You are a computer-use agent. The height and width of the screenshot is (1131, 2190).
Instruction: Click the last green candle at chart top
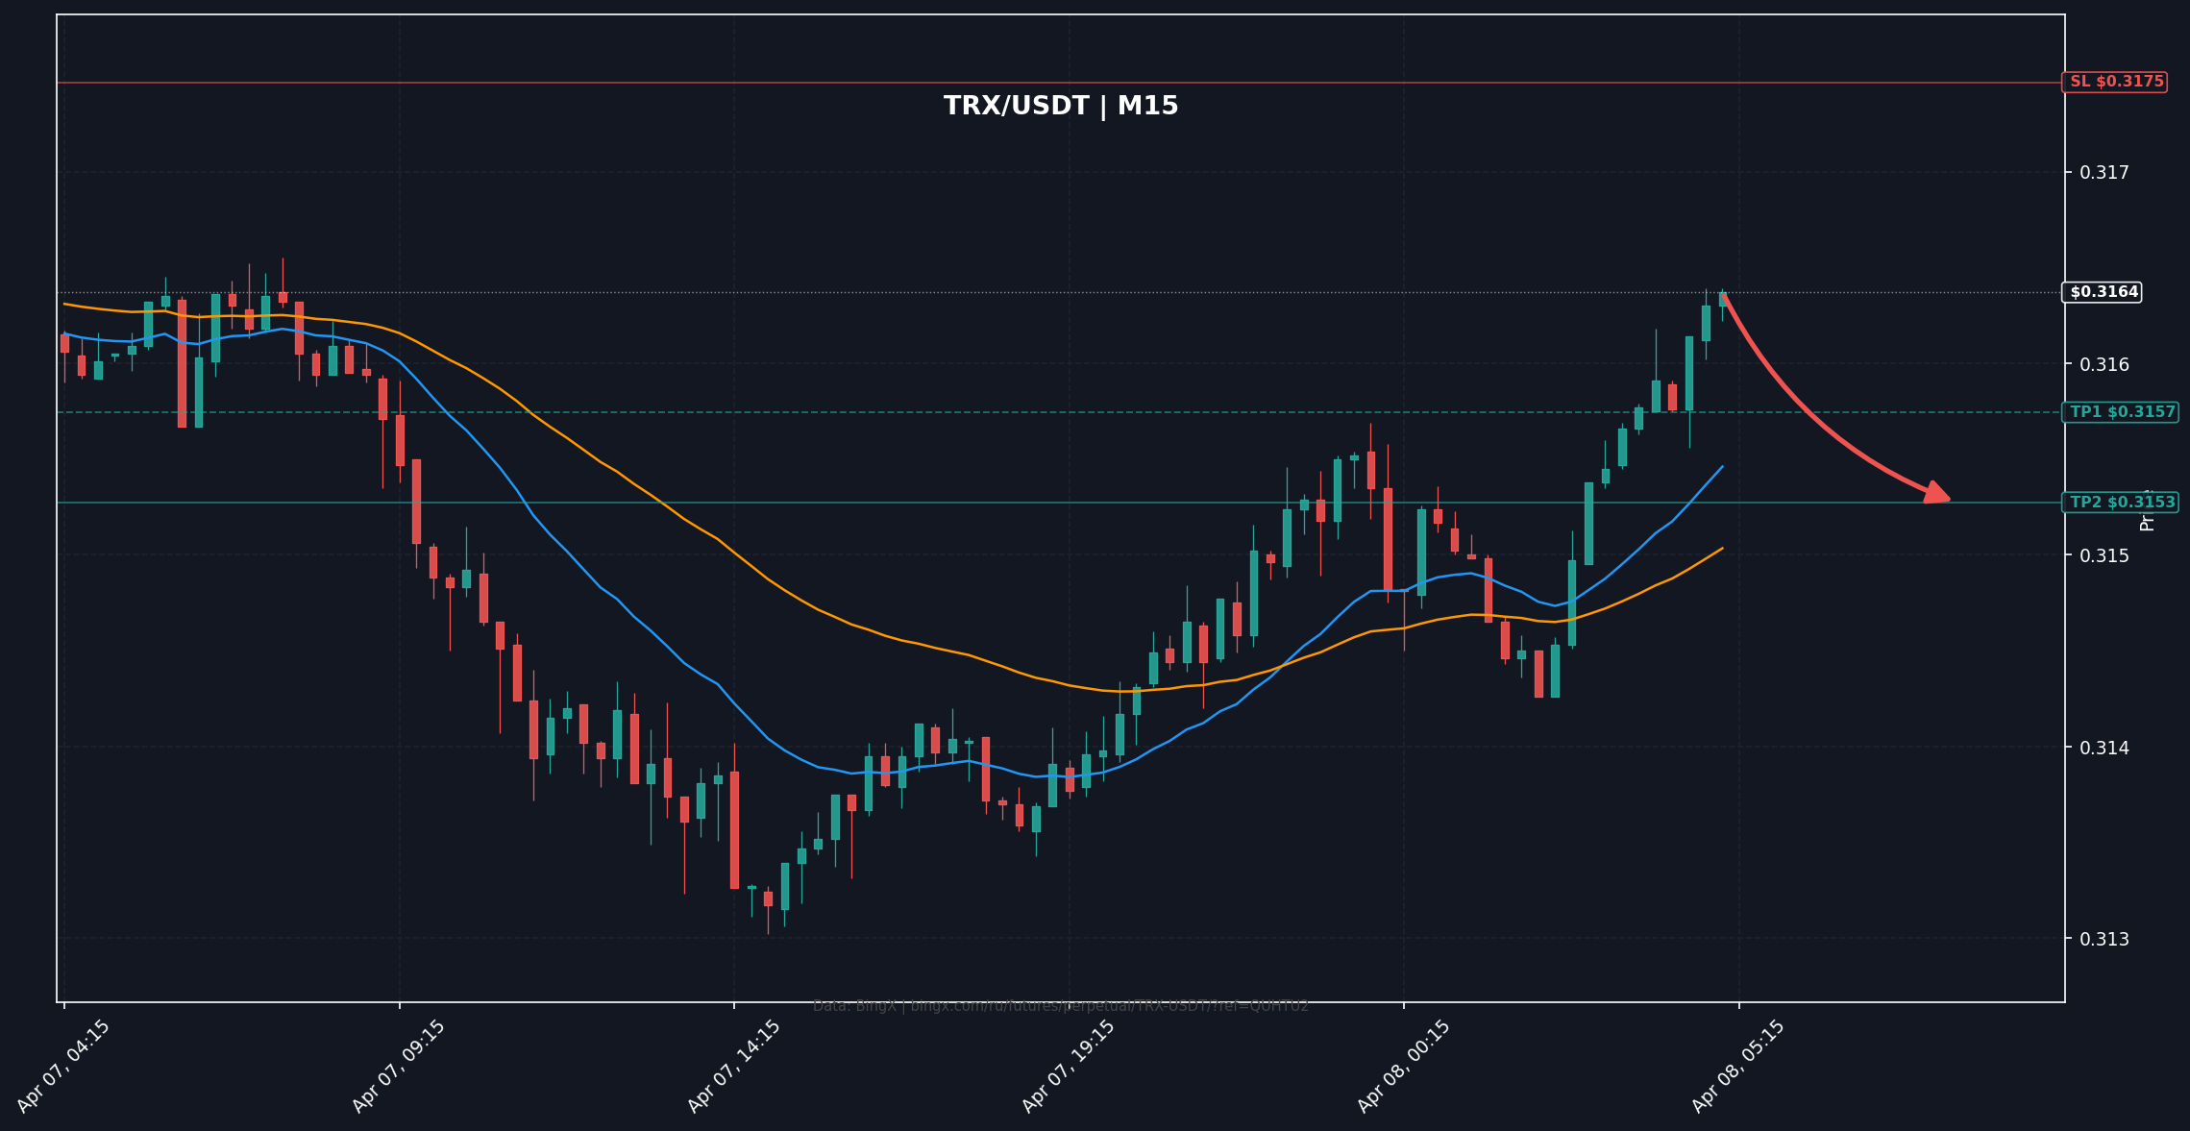1723,300
